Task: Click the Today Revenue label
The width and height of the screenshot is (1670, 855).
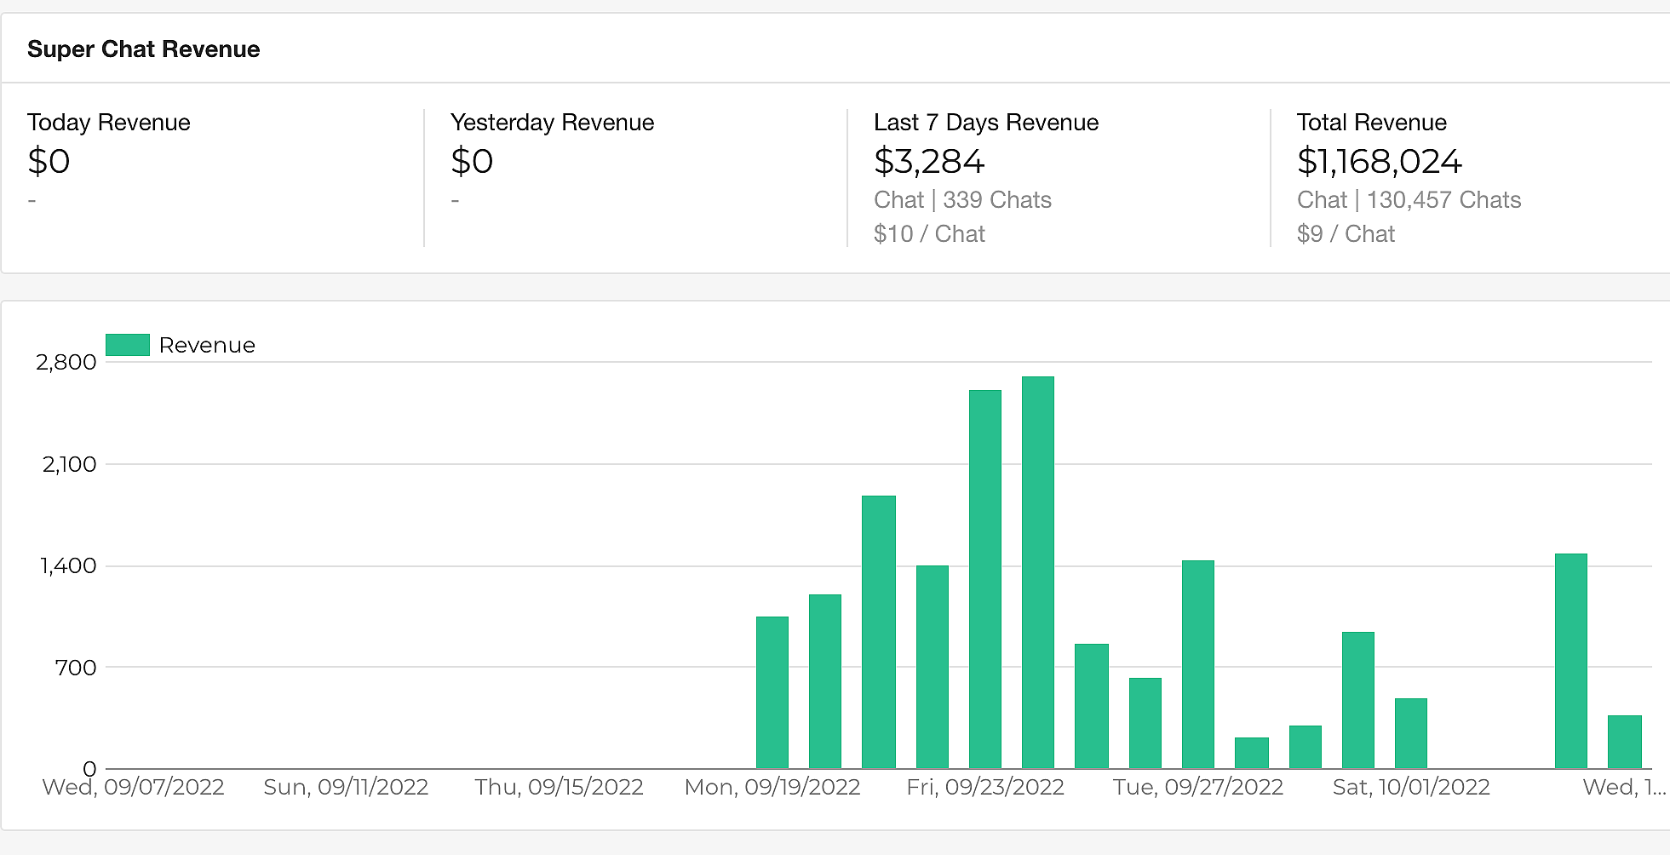Action: point(108,123)
